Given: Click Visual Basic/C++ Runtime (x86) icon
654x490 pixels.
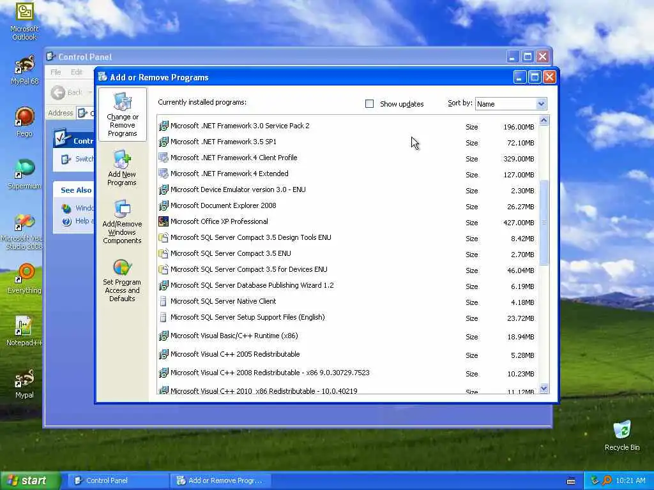Looking at the screenshot, I should coord(163,336).
